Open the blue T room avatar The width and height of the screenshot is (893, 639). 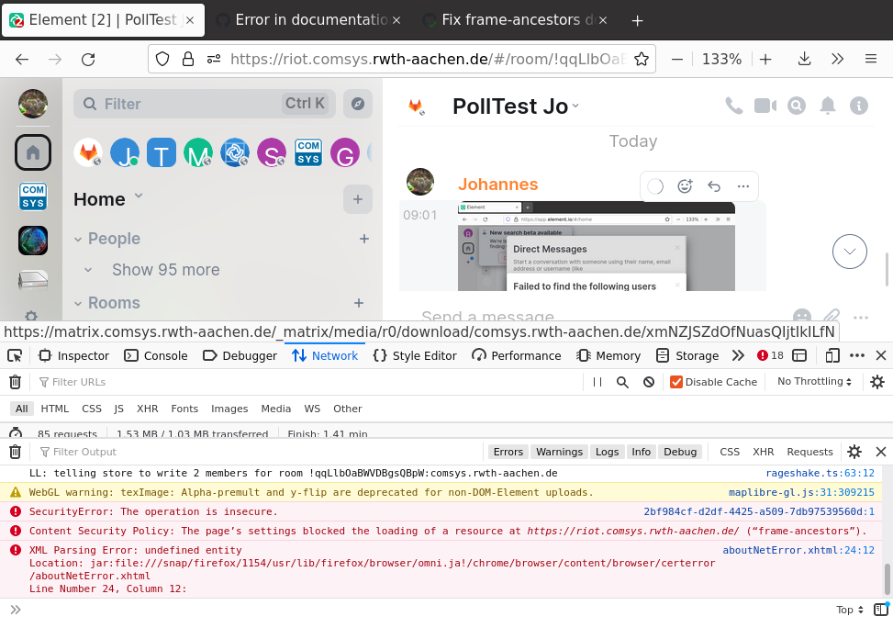coord(162,152)
